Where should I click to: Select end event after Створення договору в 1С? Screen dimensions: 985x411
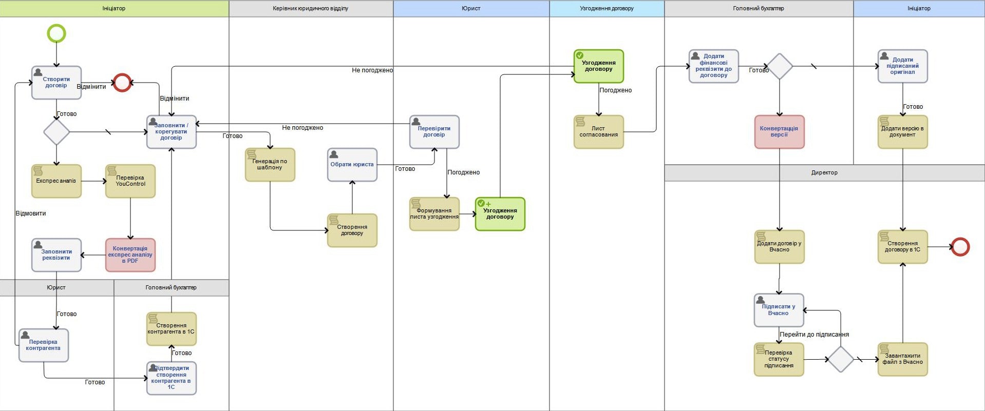click(960, 247)
